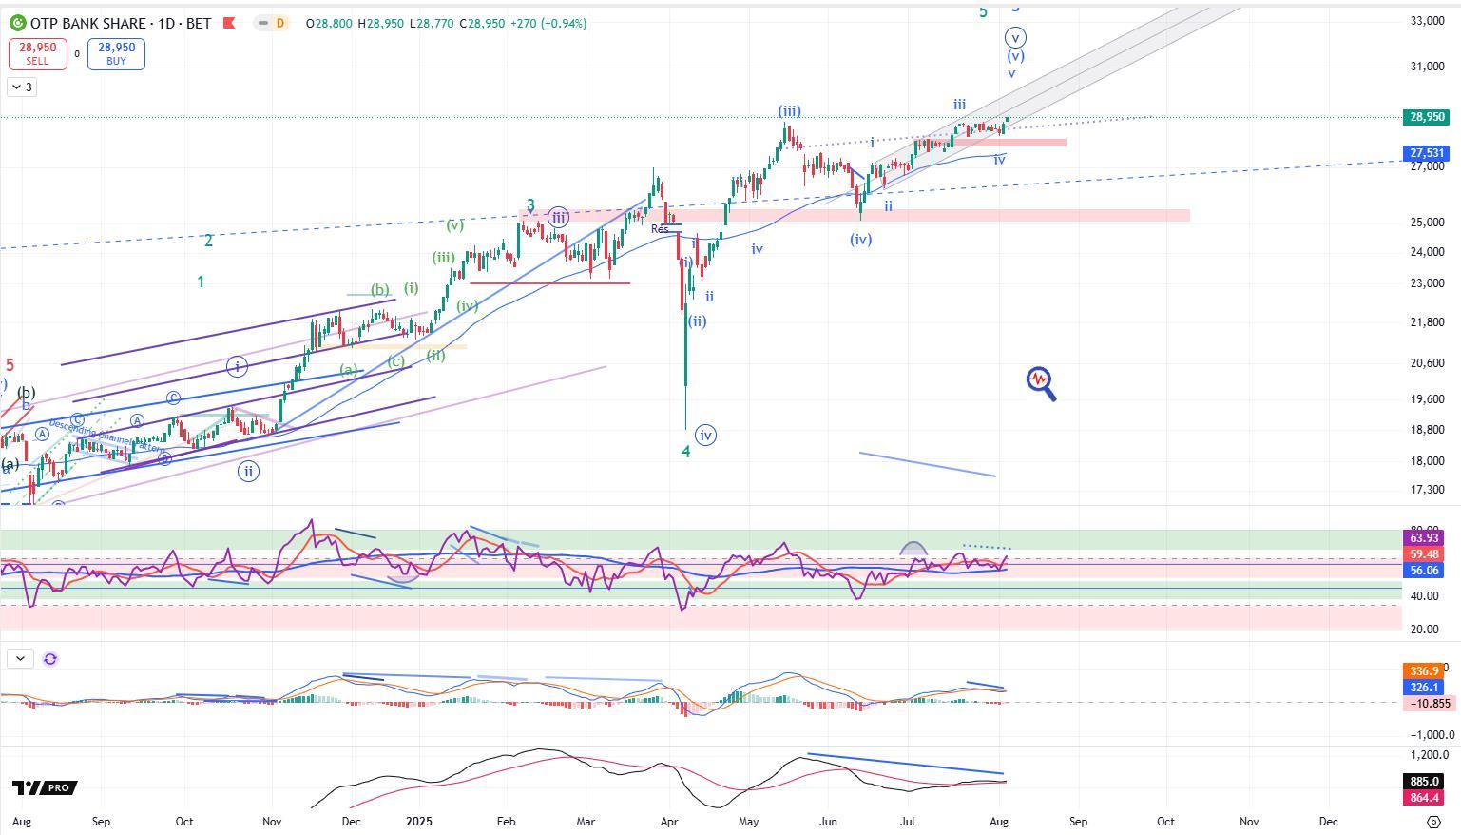Click the orange D delayed-data badge

tap(280, 23)
